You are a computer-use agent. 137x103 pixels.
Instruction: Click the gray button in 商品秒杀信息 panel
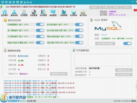59,74
